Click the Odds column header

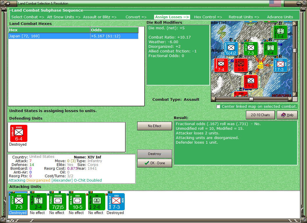click(x=114, y=30)
